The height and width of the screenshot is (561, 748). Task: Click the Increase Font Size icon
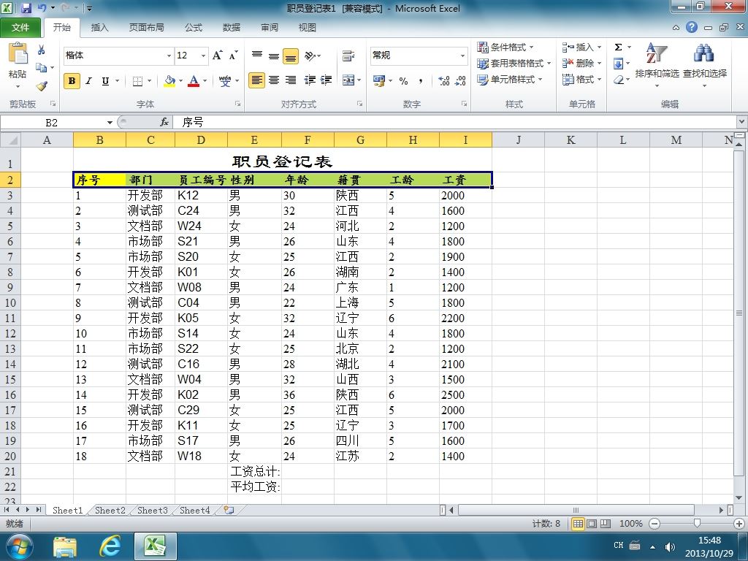[217, 56]
